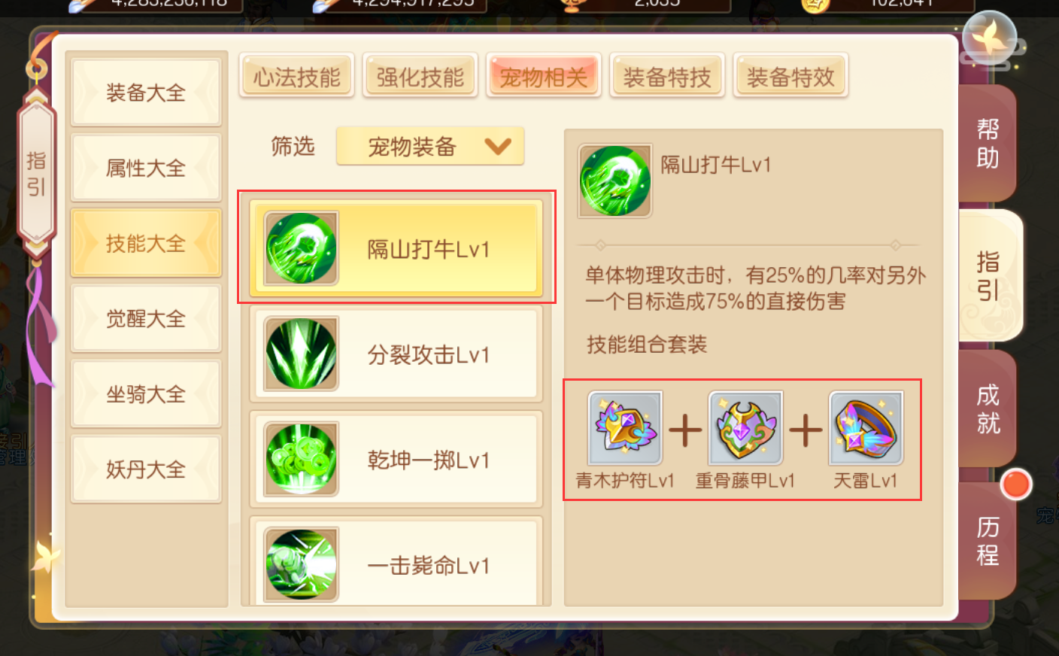Select 妖丹大全 in the left sidebar

point(146,469)
